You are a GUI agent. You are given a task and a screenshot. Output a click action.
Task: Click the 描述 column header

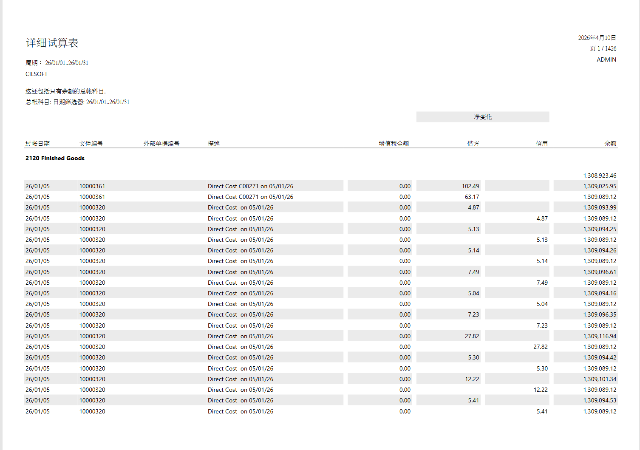point(214,144)
